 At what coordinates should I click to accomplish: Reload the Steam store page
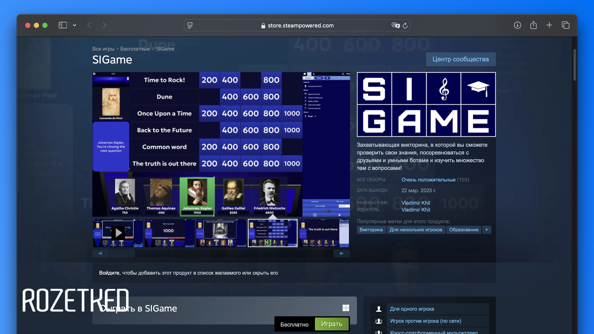coord(405,25)
